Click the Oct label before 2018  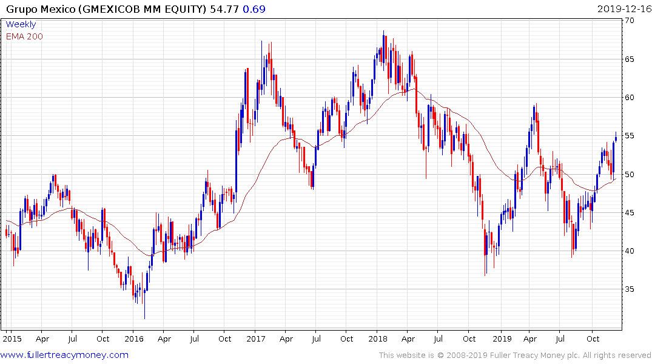click(x=346, y=339)
